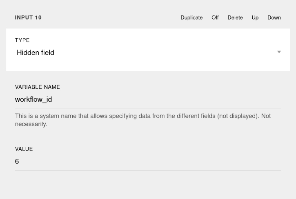Click the TYPE label
Image resolution: width=296 pixels, height=199 pixels.
(x=22, y=40)
